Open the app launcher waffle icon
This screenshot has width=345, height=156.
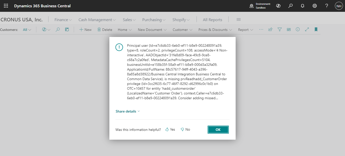pos(6,6)
